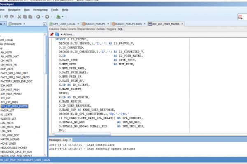Open the Forward history dropdown arrow
The height and width of the screenshot is (164, 247).
[x=51, y=17]
